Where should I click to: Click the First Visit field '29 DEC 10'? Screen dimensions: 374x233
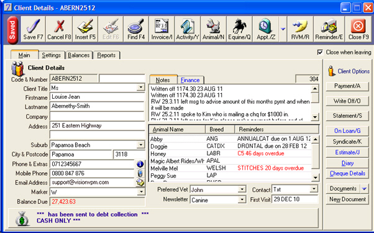coord(295,199)
